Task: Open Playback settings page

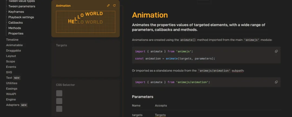Action: 21,17
